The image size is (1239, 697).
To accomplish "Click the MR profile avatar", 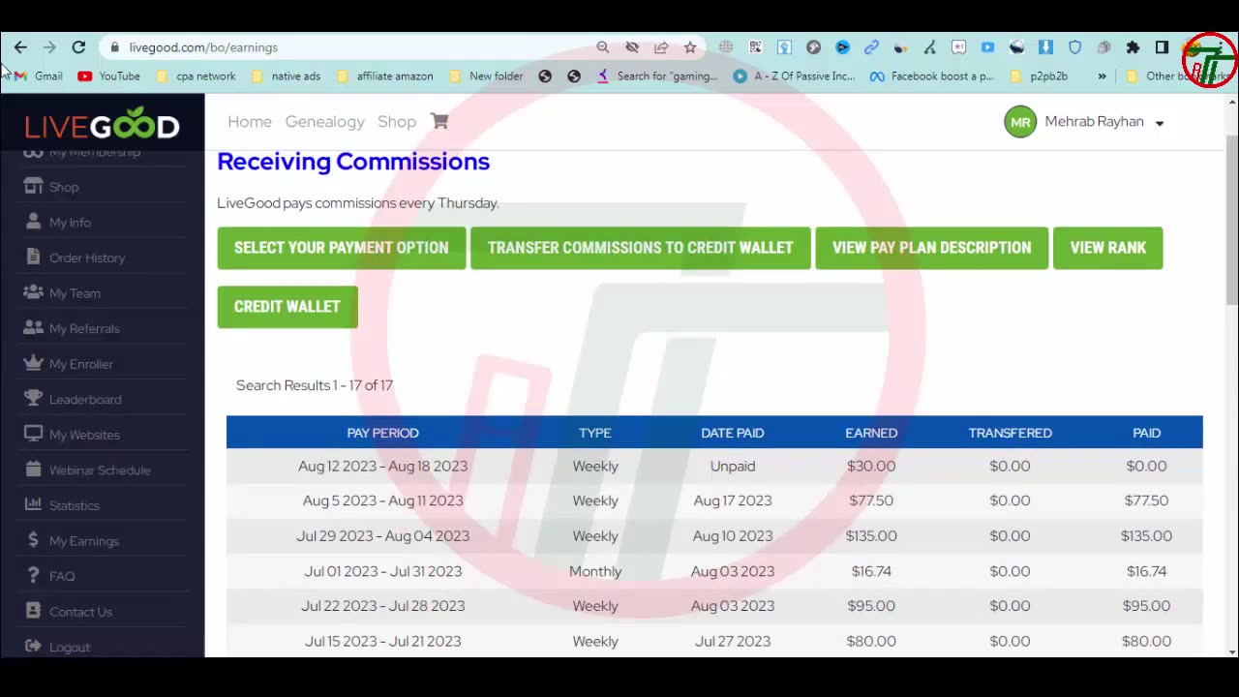I will coord(1020,122).
